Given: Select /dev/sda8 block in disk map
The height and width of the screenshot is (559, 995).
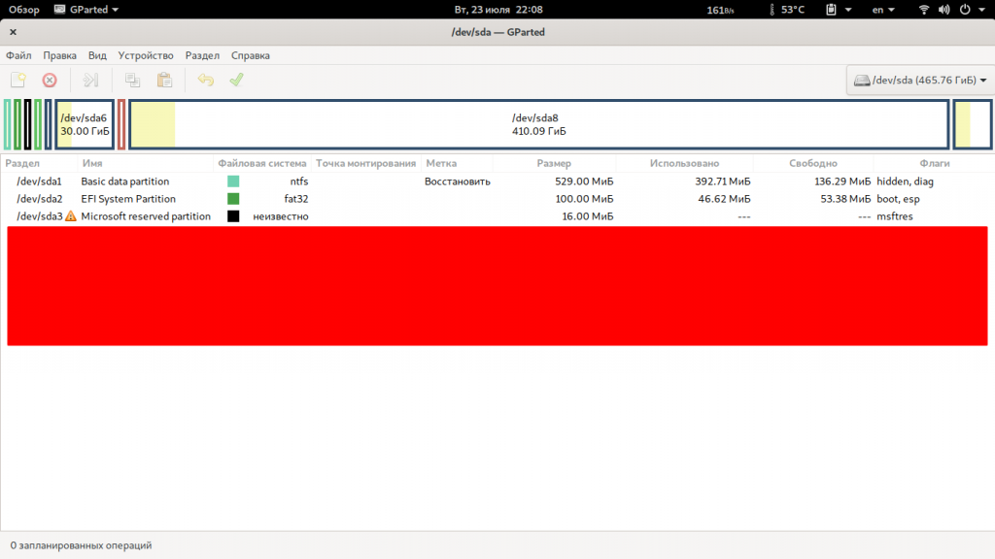Looking at the screenshot, I should 538,124.
